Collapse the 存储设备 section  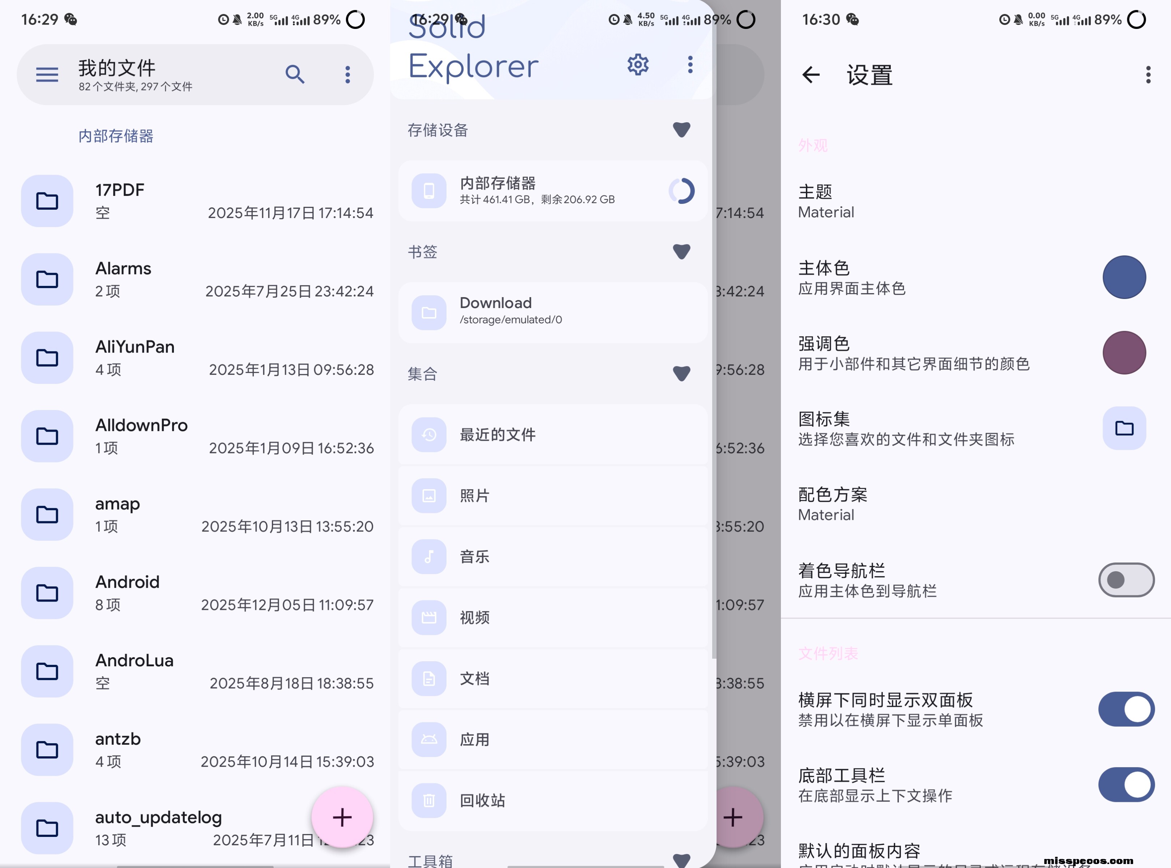[681, 129]
